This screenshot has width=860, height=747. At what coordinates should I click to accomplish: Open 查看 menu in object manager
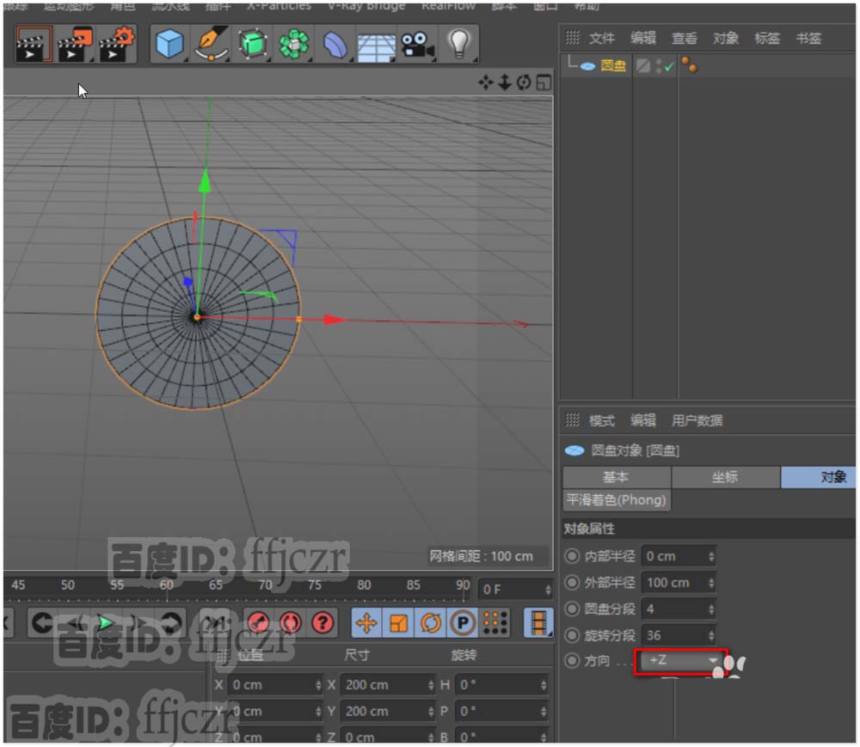685,39
